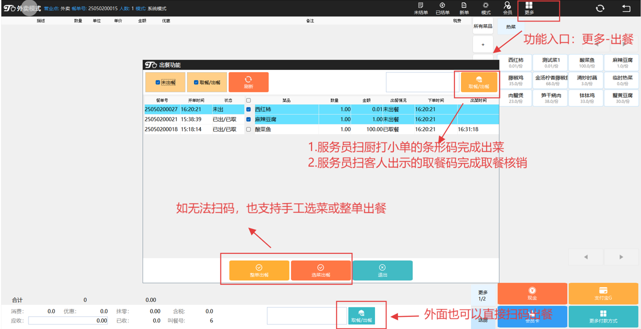Click the sync refresh icon in top bar
This screenshot has width=641, height=329.
(600, 8)
